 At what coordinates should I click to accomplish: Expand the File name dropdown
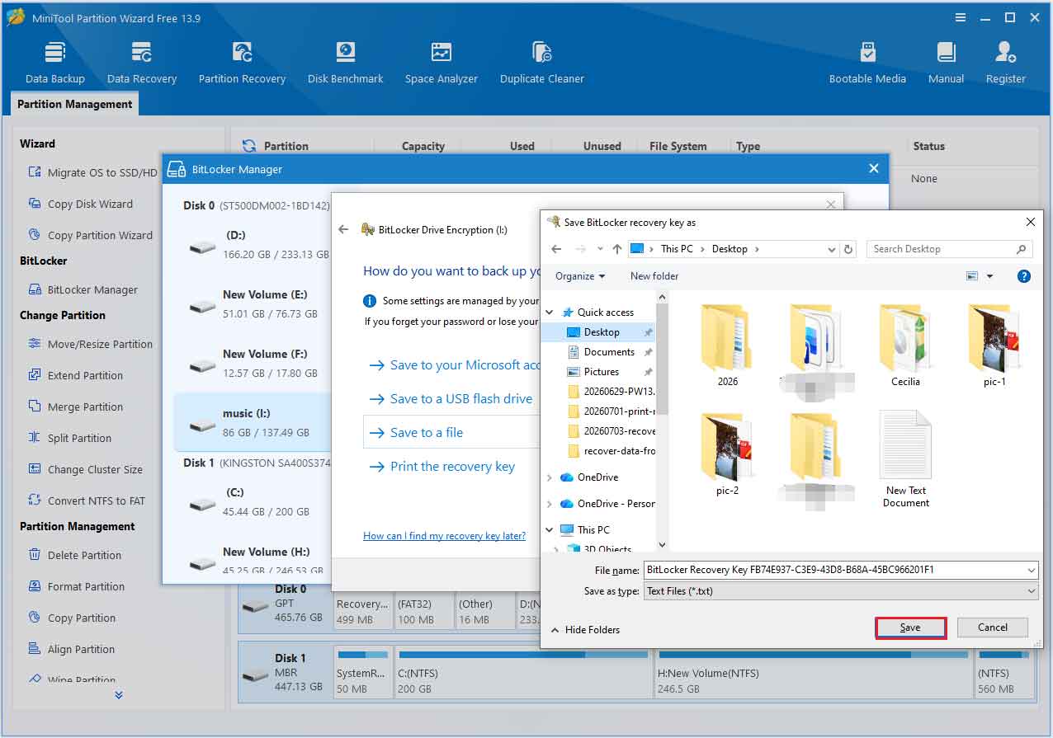pyautogui.click(x=1032, y=570)
